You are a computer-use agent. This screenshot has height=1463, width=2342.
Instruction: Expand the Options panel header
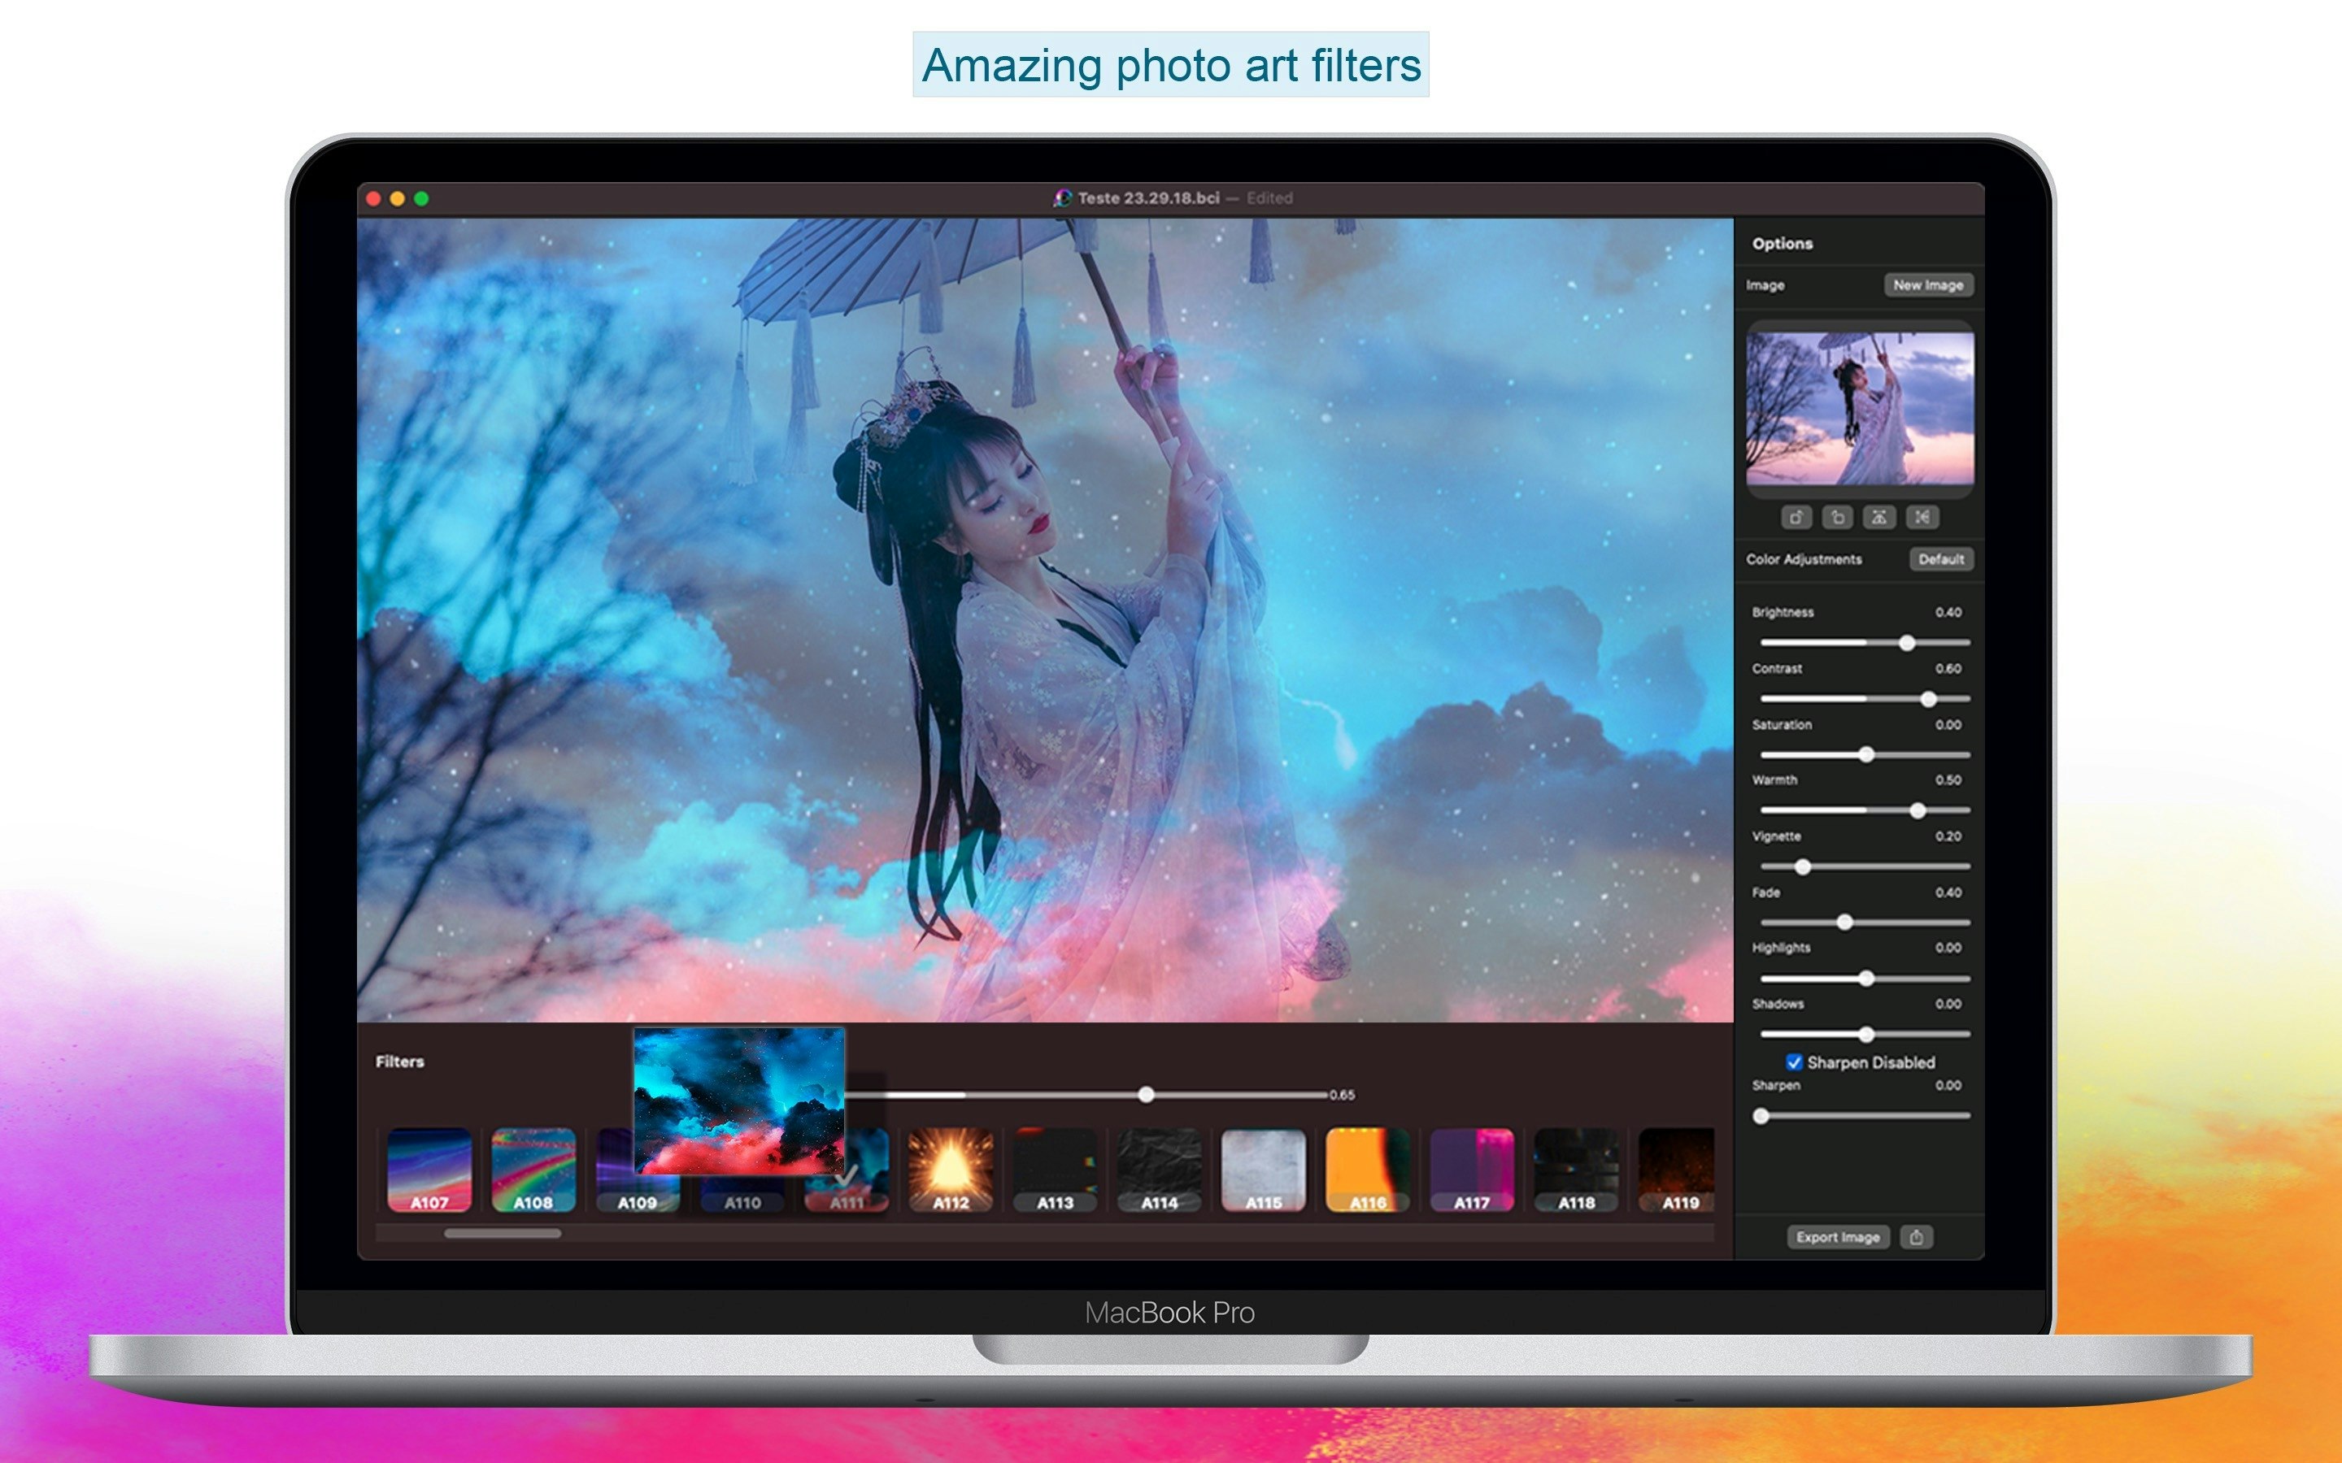click(x=1782, y=243)
